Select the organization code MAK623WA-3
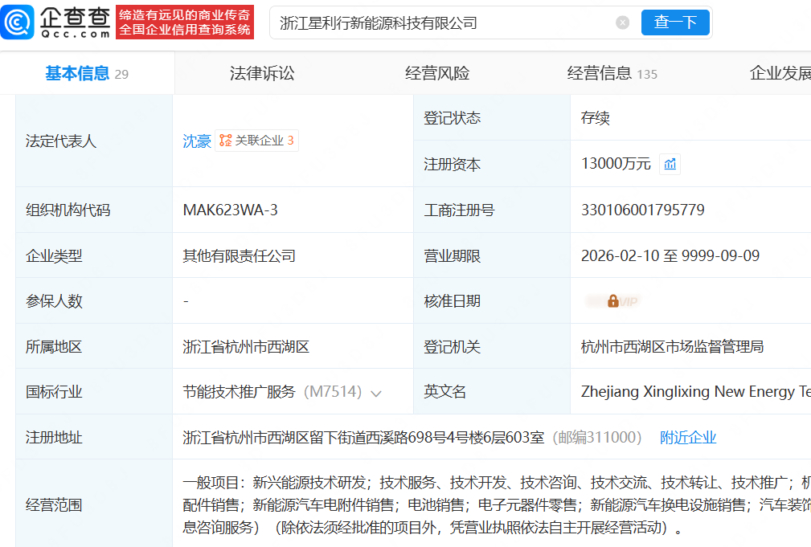 click(230, 210)
